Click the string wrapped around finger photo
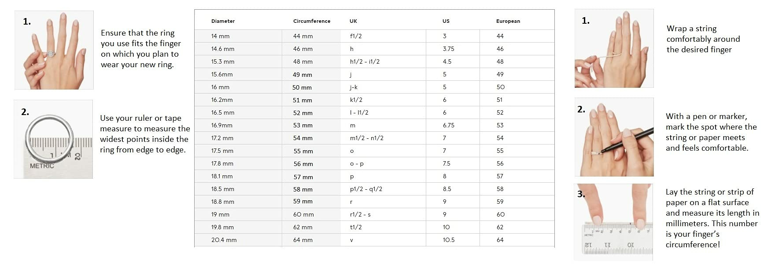The height and width of the screenshot is (271, 775). click(x=614, y=48)
